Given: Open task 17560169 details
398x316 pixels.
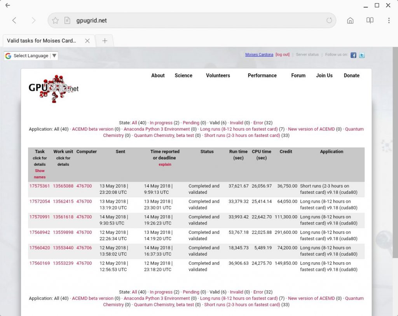Looking at the screenshot, I should point(40,263).
